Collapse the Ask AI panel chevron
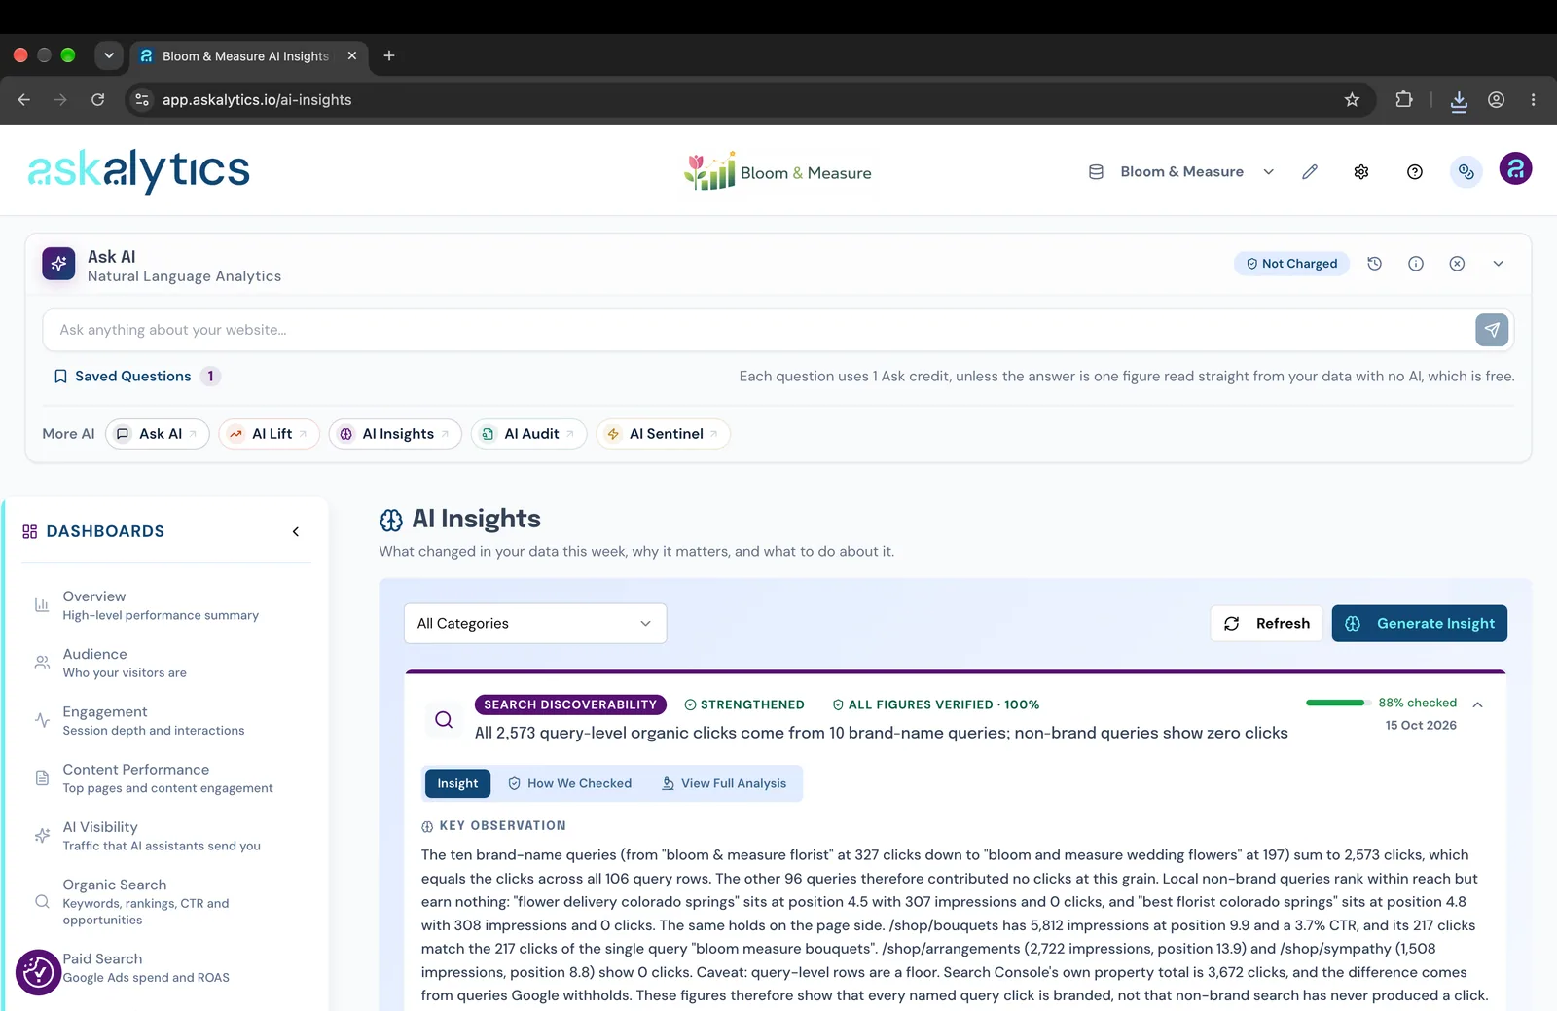 [x=1499, y=264]
